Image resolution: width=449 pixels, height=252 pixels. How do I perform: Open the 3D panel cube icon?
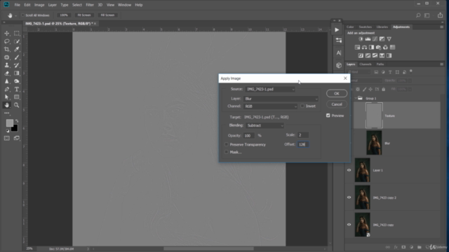(x=339, y=65)
